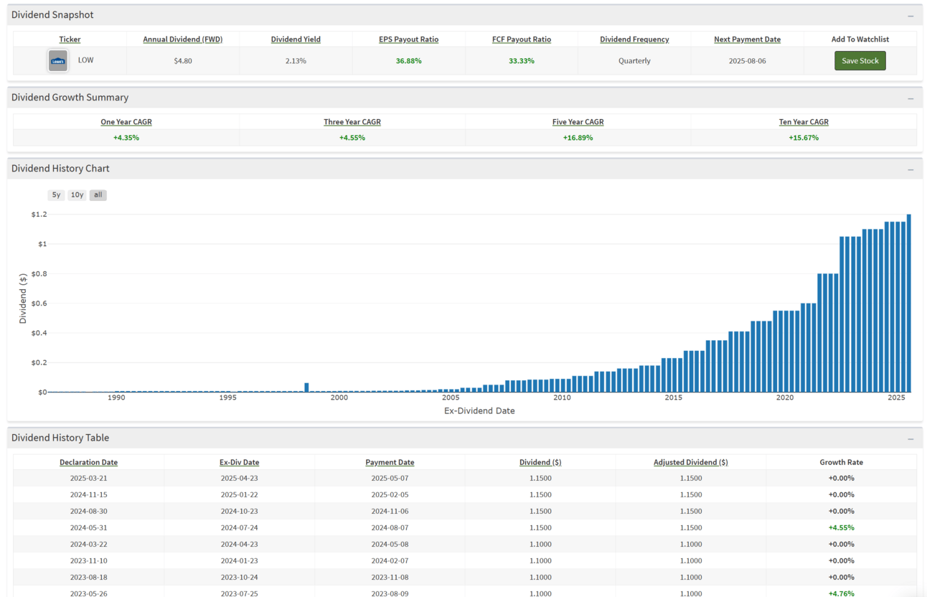Click the Next Payment Date header
The width and height of the screenshot is (927, 597).
pos(747,39)
